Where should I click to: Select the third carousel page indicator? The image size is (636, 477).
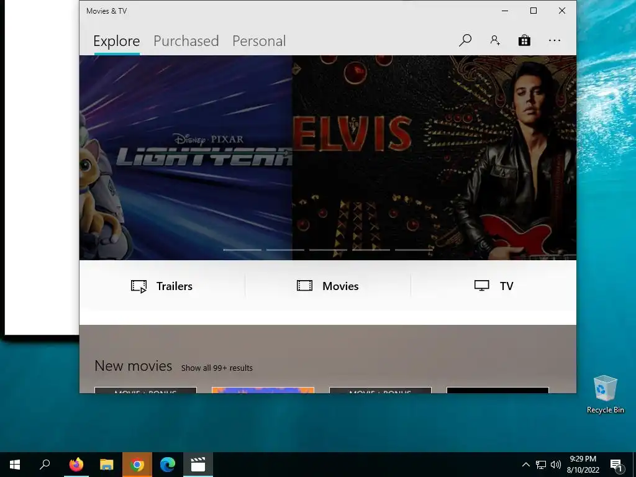coord(328,250)
